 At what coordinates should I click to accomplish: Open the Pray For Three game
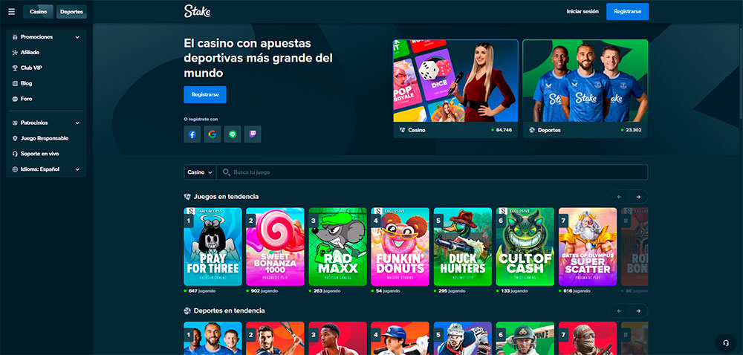coord(212,247)
